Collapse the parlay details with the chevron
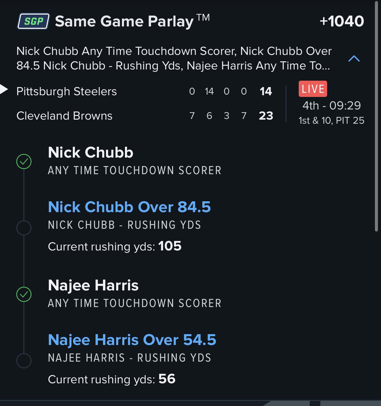Image resolution: width=381 pixels, height=406 pixels. (355, 58)
